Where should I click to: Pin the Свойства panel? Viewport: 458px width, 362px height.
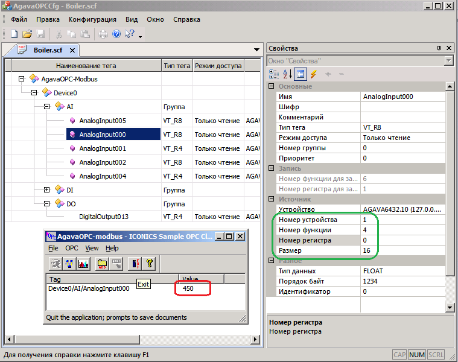[x=439, y=48]
